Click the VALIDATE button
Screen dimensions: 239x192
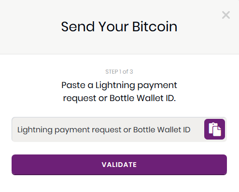click(119, 165)
